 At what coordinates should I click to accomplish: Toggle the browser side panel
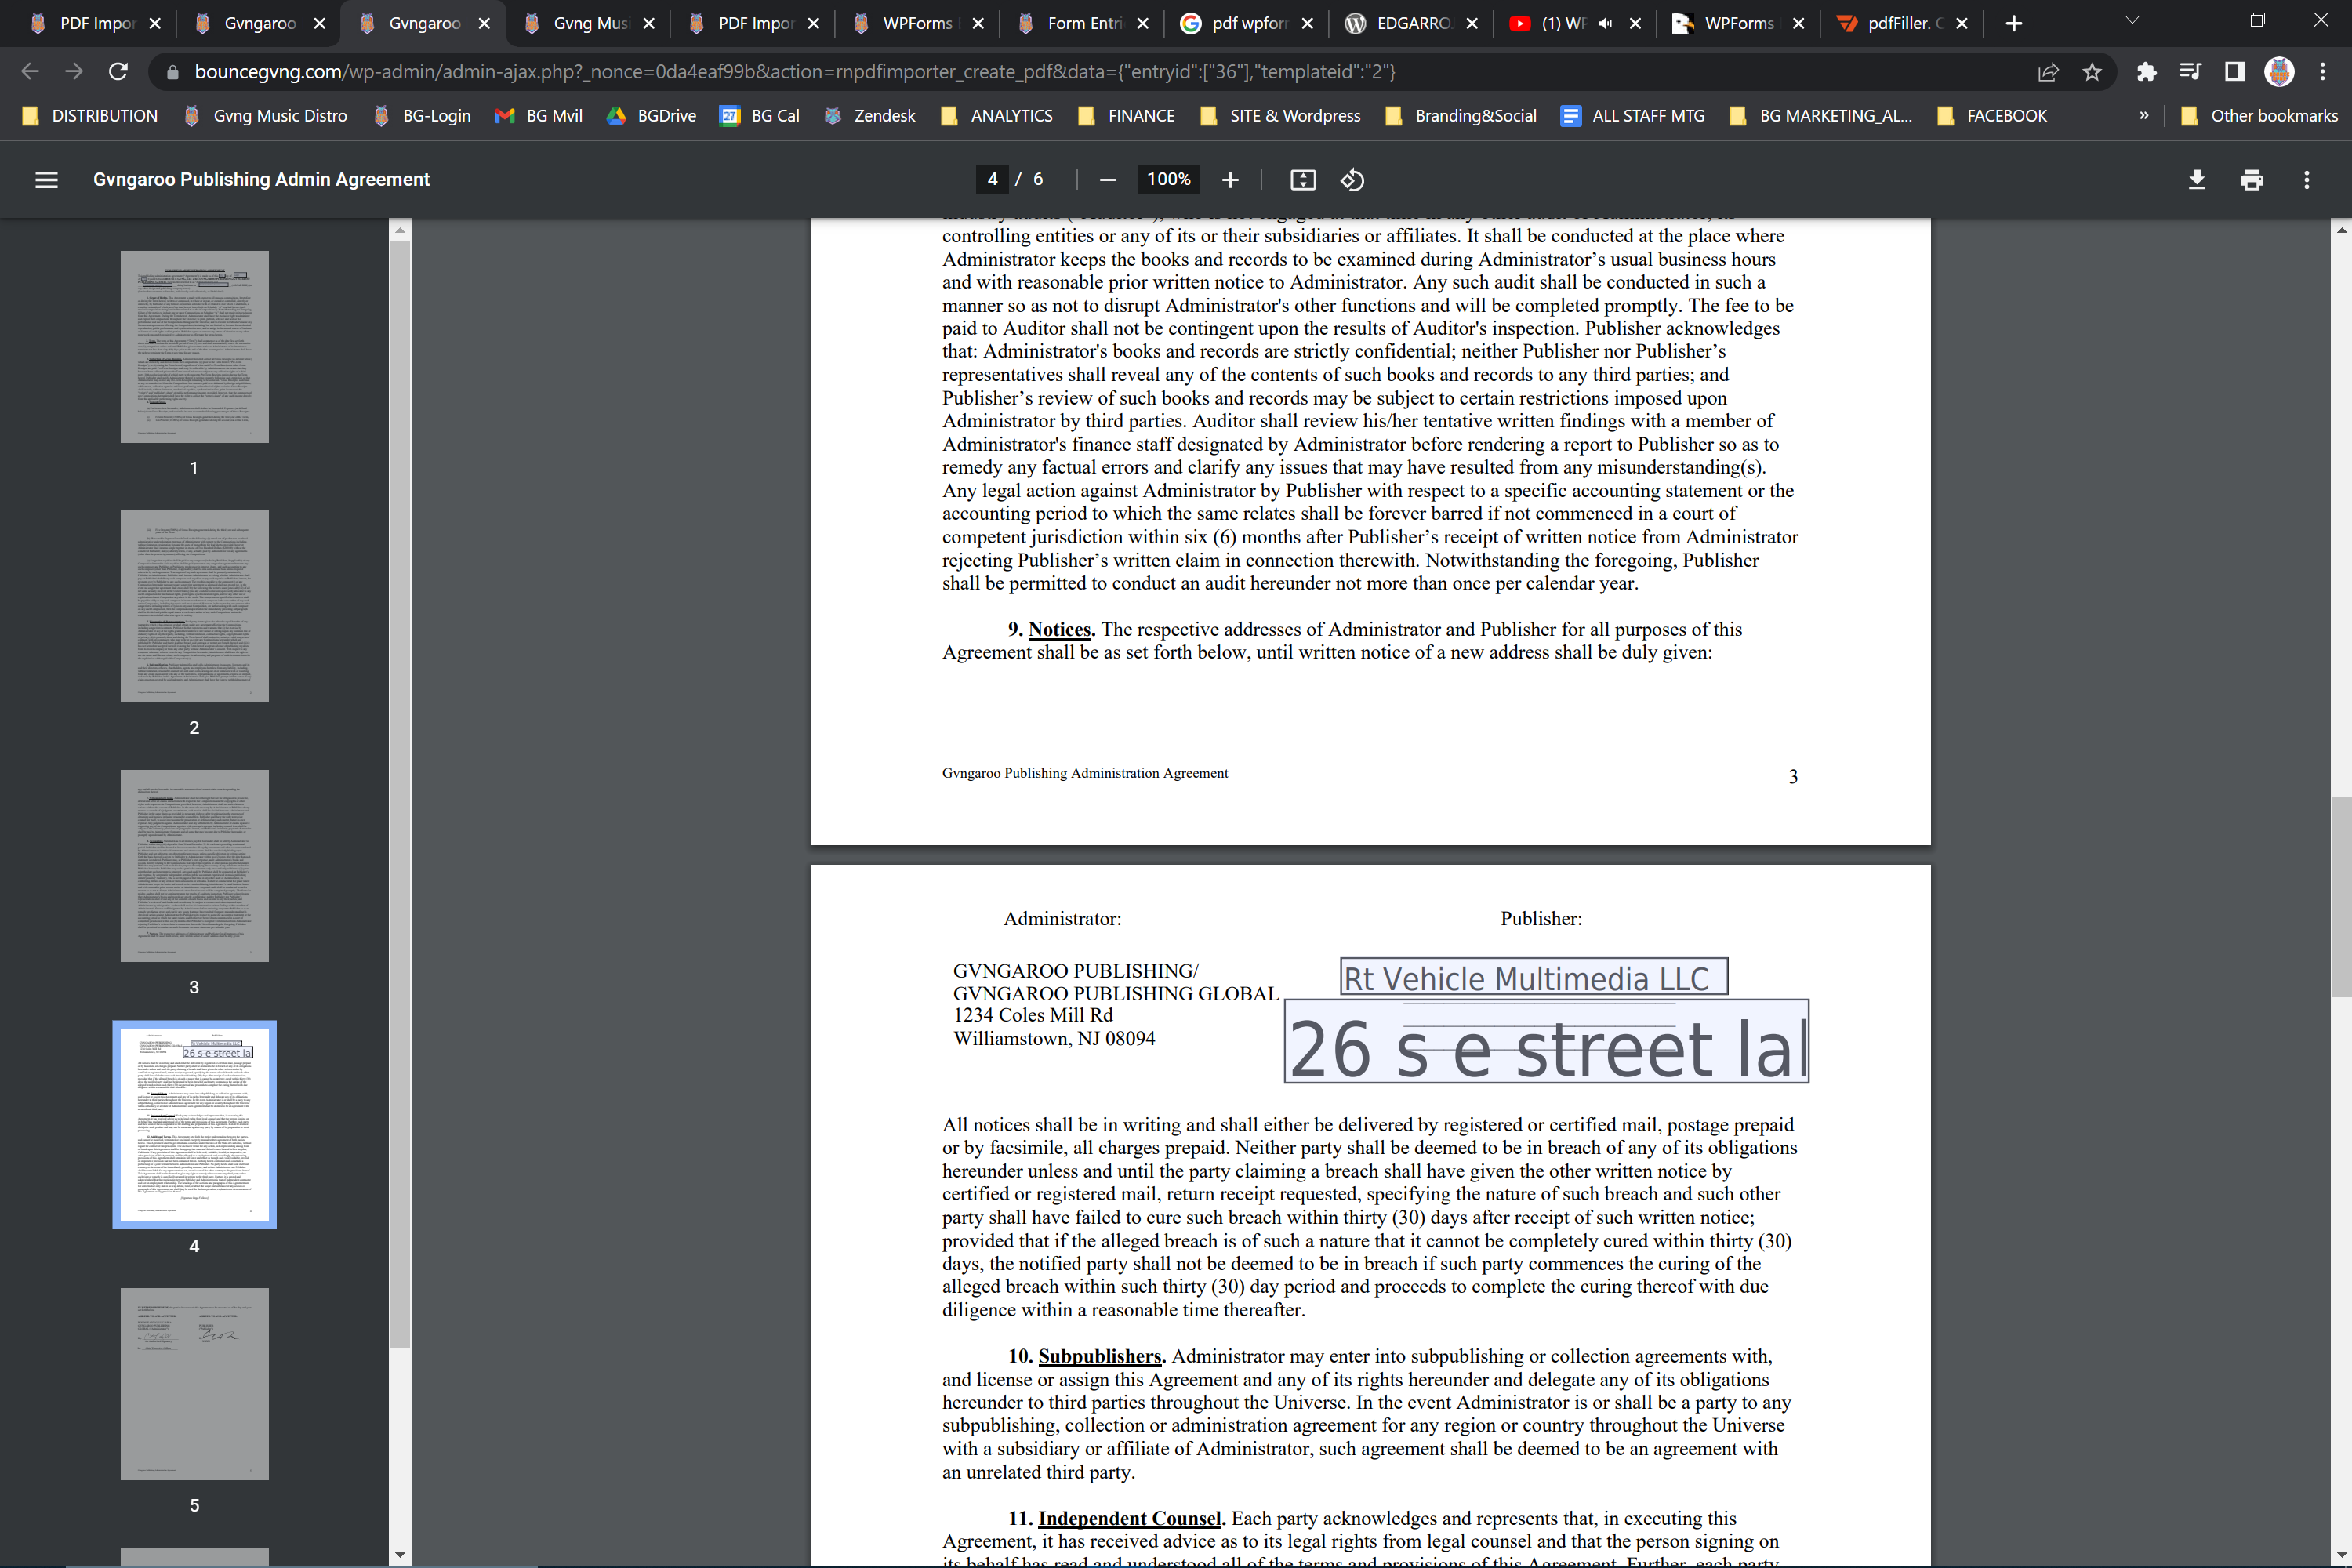(x=2234, y=72)
